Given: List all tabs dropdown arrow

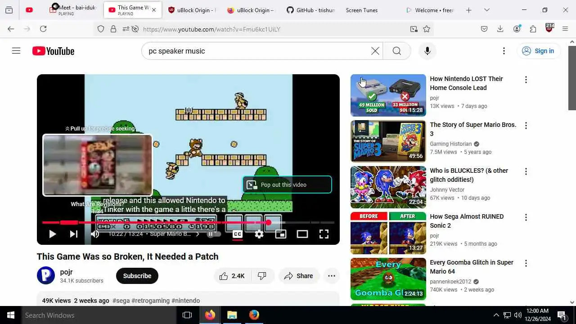Looking at the screenshot, I should (486, 10).
